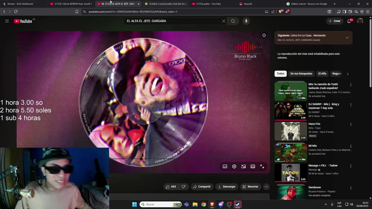Open Windows Start menu
372x209 pixels.
135,204
